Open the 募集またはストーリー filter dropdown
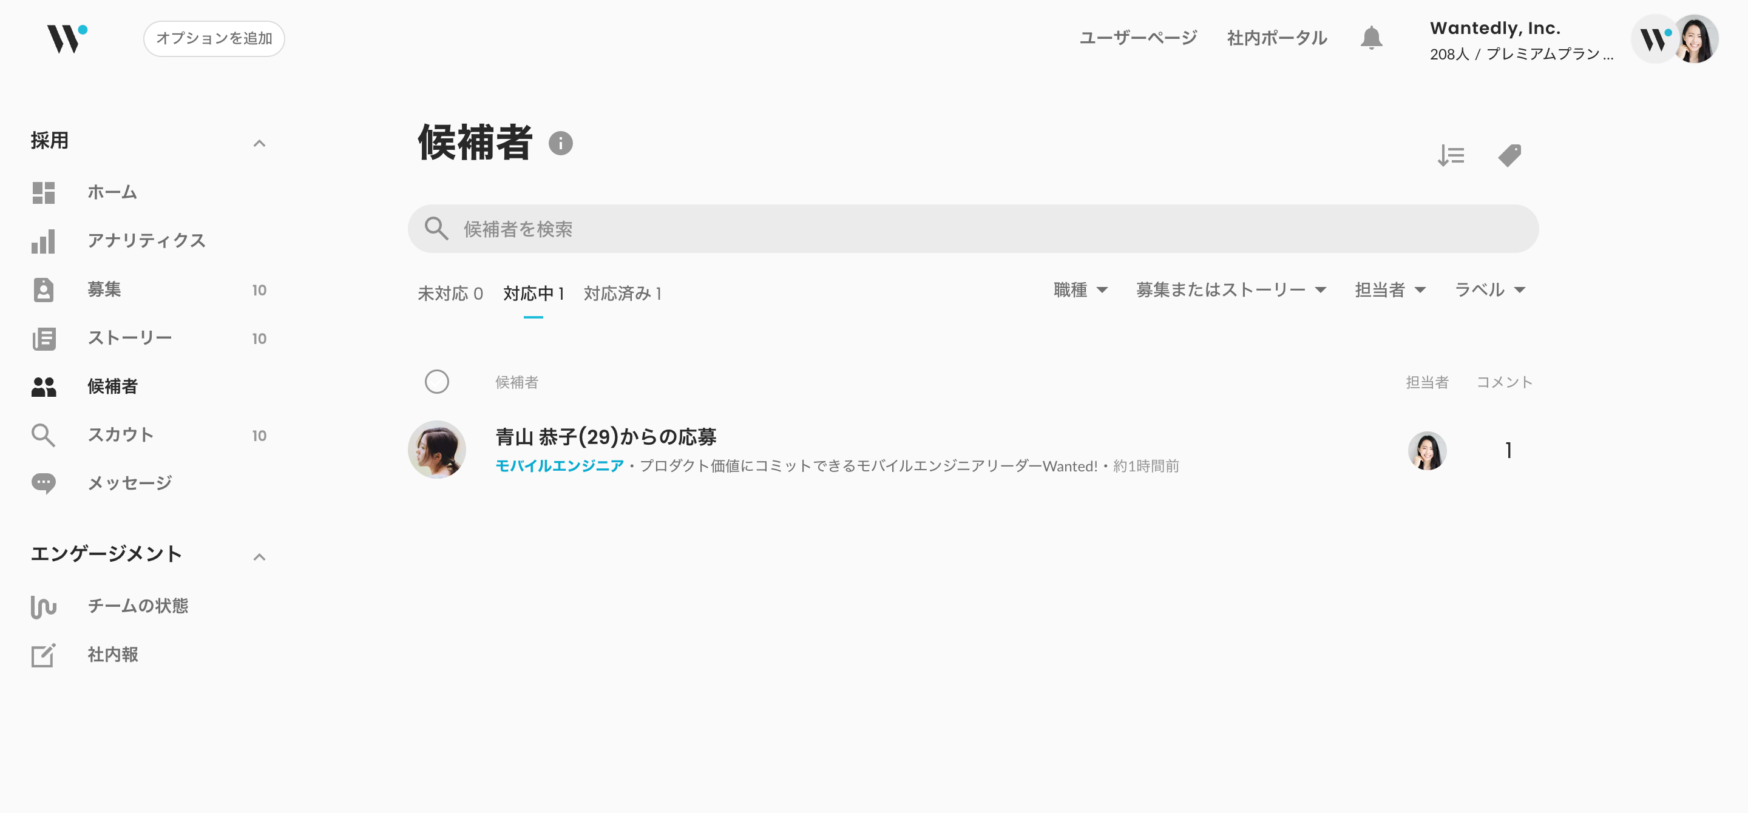 pyautogui.click(x=1231, y=289)
